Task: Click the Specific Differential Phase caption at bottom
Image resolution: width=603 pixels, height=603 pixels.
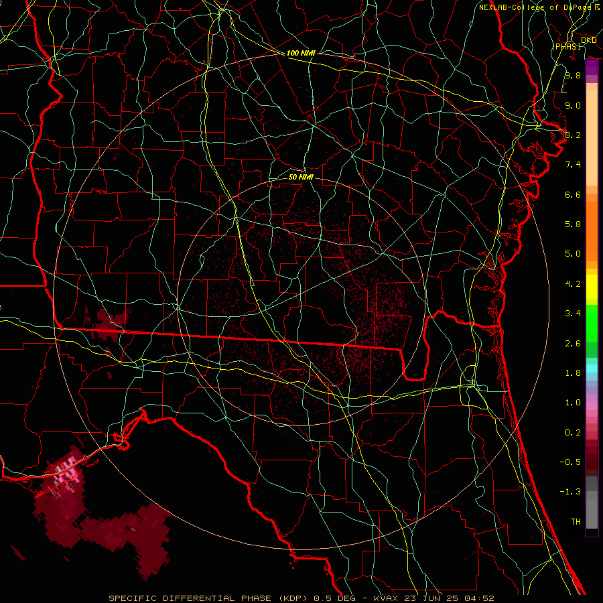Action: point(301,598)
